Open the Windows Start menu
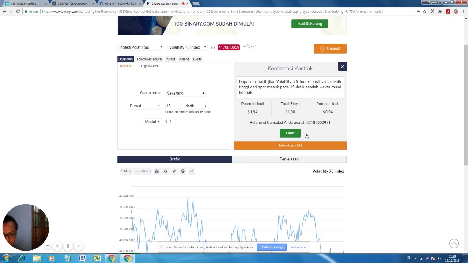Viewport: 468px width, 263px height. pos(6,258)
